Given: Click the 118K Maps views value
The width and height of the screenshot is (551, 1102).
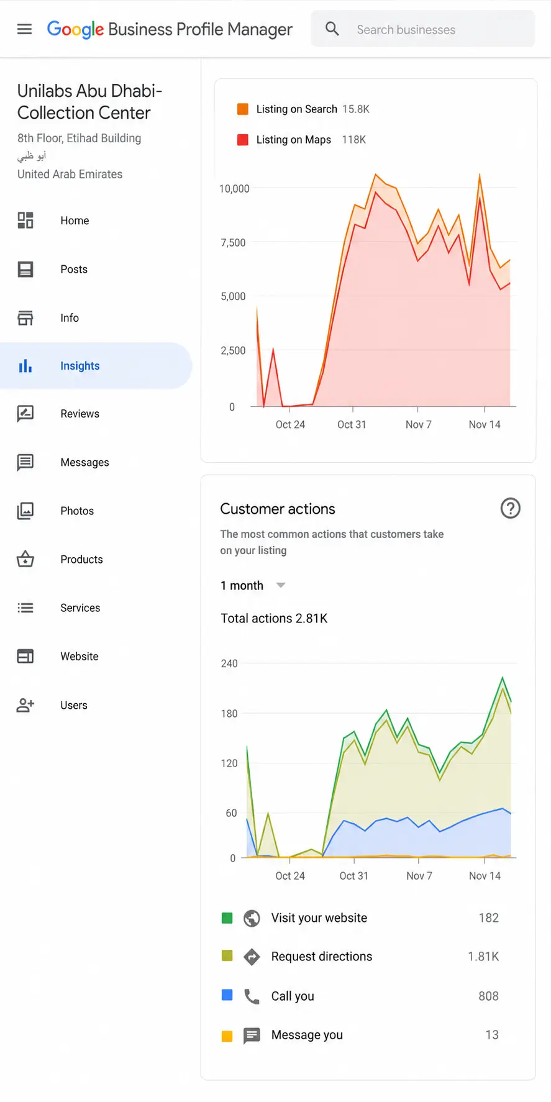Looking at the screenshot, I should coord(353,140).
